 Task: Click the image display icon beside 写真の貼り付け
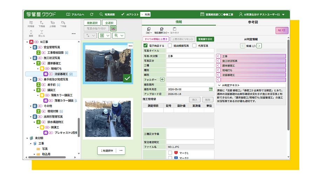[113, 28]
